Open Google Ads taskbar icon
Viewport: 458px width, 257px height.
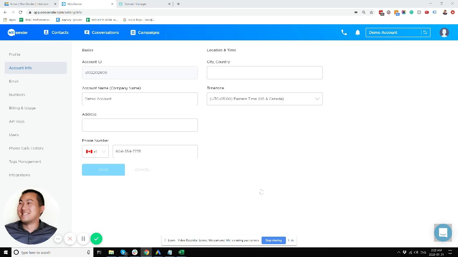158,252
